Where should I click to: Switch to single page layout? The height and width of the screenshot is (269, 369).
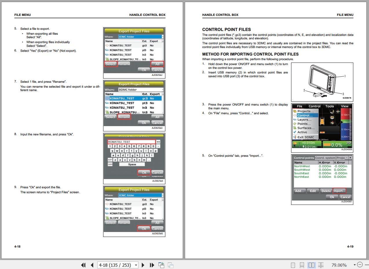click(293, 265)
